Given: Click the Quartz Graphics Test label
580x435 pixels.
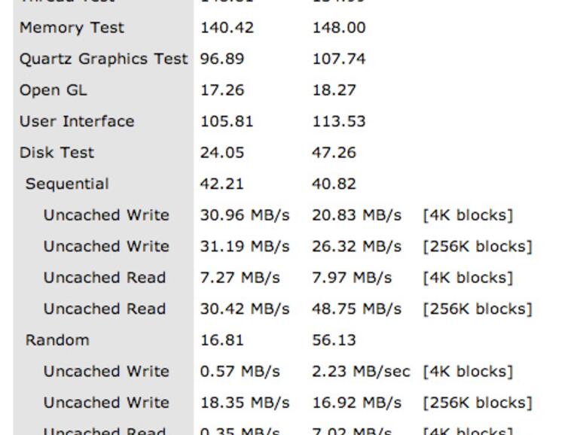Looking at the screenshot, I should (x=103, y=59).
